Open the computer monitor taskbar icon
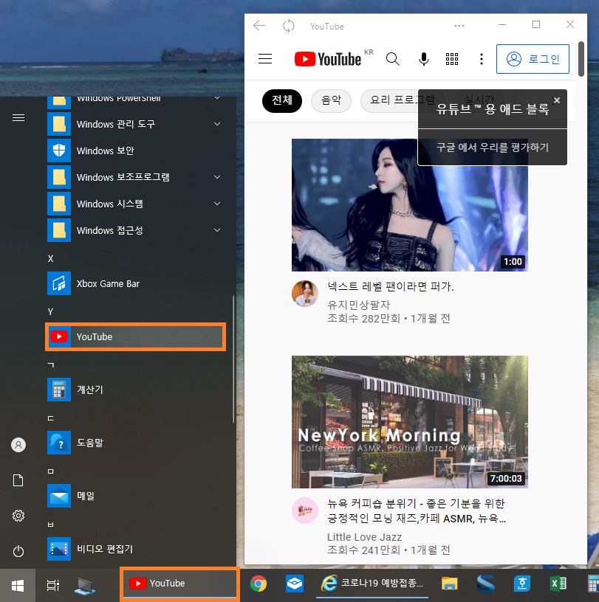Viewport: 599px width, 602px height. (85, 586)
